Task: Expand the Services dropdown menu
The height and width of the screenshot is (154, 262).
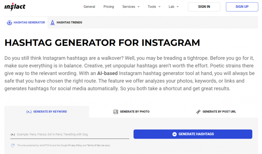Action: tap(131, 7)
